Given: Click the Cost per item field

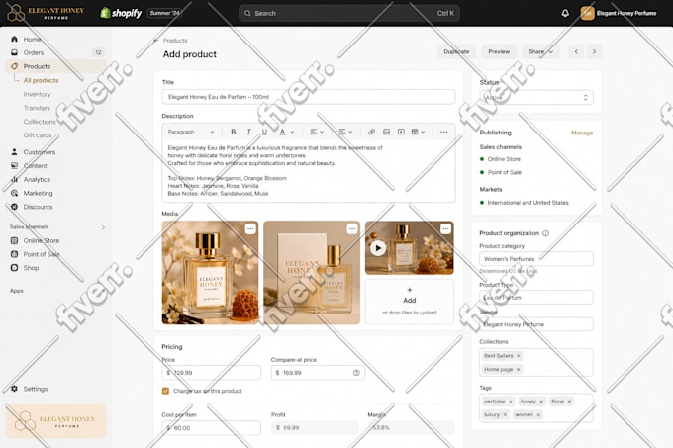Looking at the screenshot, I should tap(211, 428).
